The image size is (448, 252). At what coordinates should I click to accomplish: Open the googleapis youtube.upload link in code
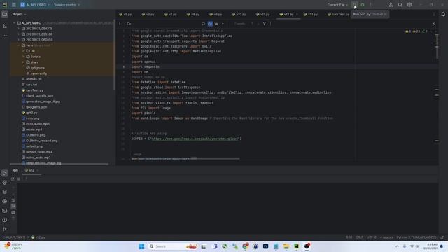click(195, 139)
